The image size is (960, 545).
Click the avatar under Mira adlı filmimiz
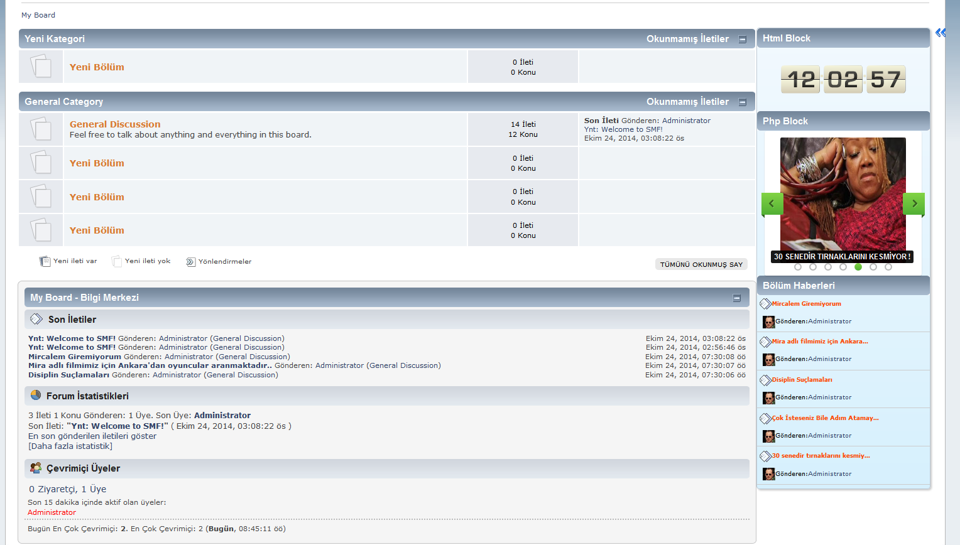point(769,360)
